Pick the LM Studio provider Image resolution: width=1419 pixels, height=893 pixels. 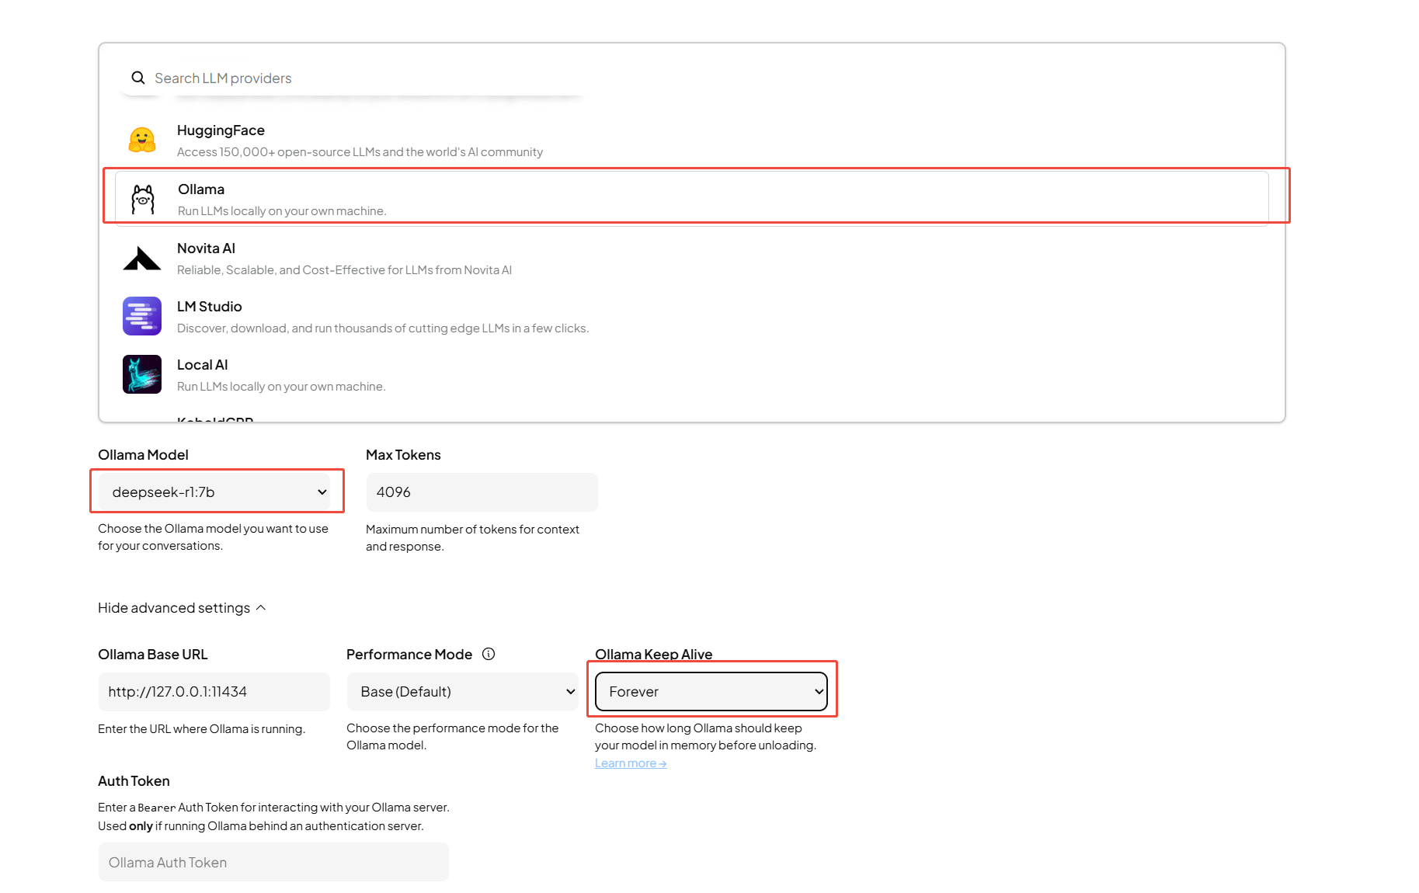691,317
